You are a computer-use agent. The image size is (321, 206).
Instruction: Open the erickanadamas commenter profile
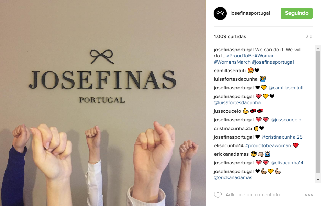(x=231, y=154)
